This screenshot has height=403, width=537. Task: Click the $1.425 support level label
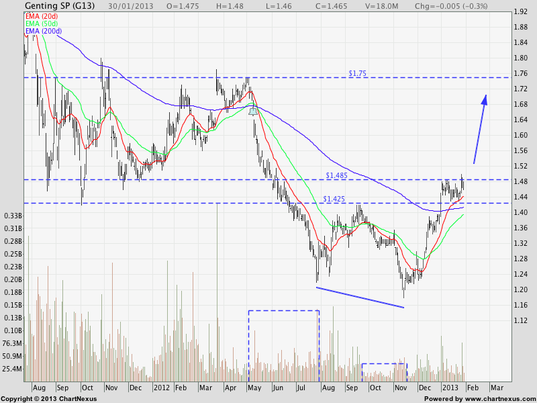[334, 199]
